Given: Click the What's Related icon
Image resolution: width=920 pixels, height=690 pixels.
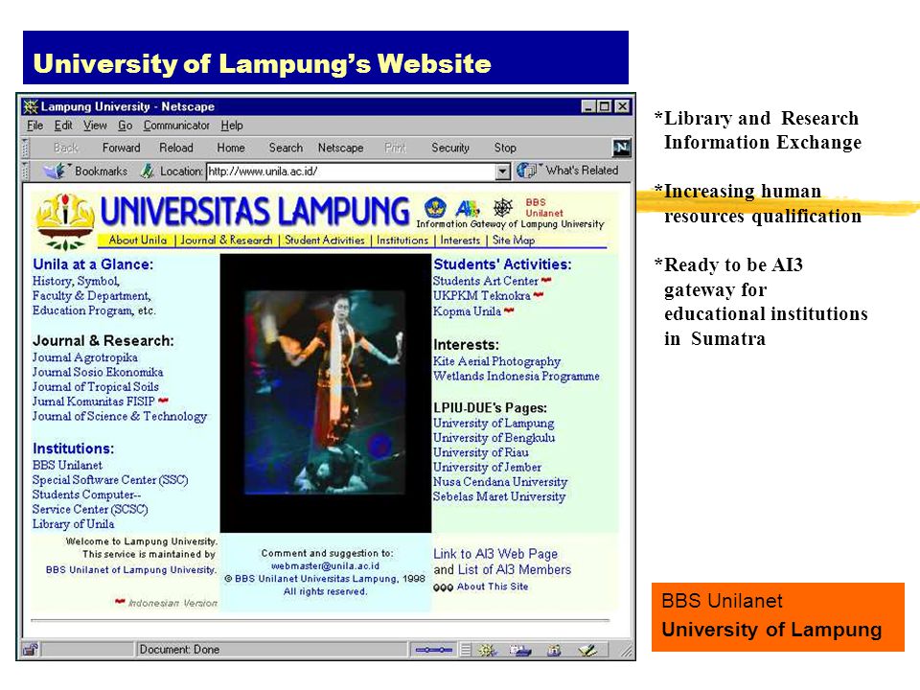Looking at the screenshot, I should [526, 171].
